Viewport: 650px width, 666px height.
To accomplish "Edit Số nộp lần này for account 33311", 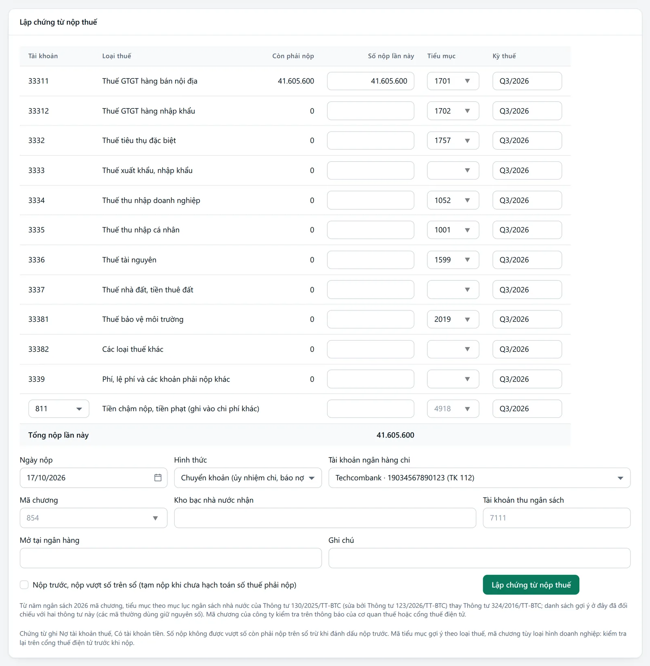I will tap(370, 81).
